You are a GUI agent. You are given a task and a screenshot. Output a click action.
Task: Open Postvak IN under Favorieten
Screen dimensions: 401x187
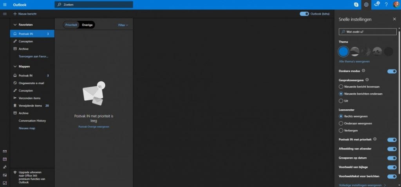[32, 34]
